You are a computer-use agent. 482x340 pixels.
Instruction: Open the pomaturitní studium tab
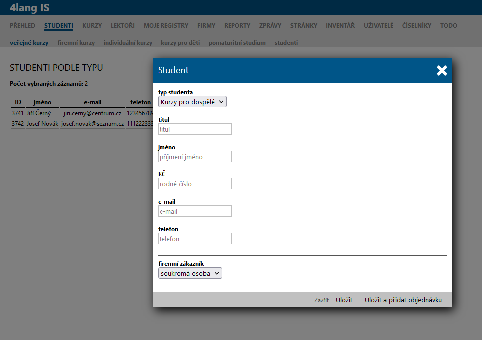(x=237, y=43)
